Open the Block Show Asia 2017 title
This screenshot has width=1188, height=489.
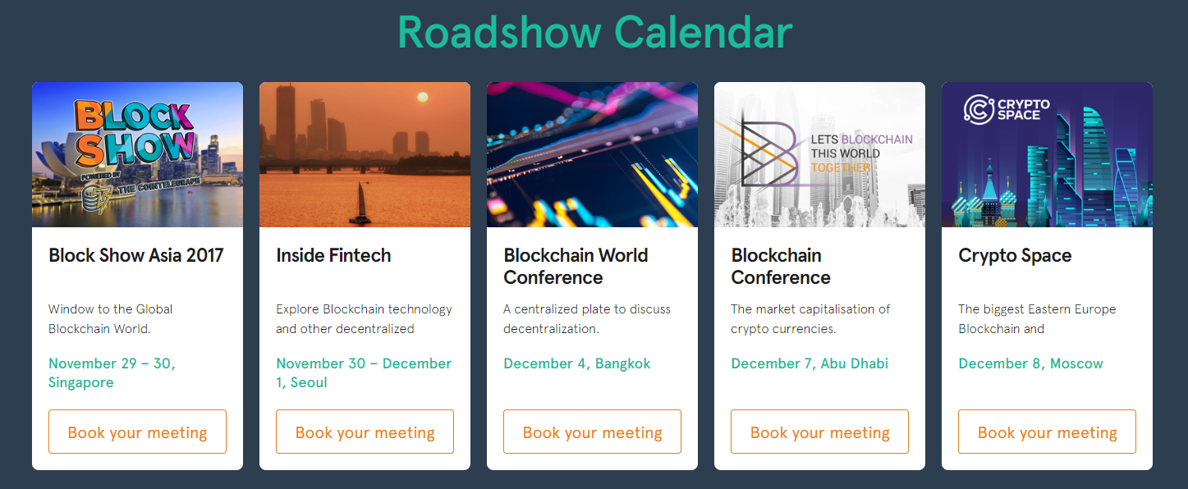[x=136, y=255]
